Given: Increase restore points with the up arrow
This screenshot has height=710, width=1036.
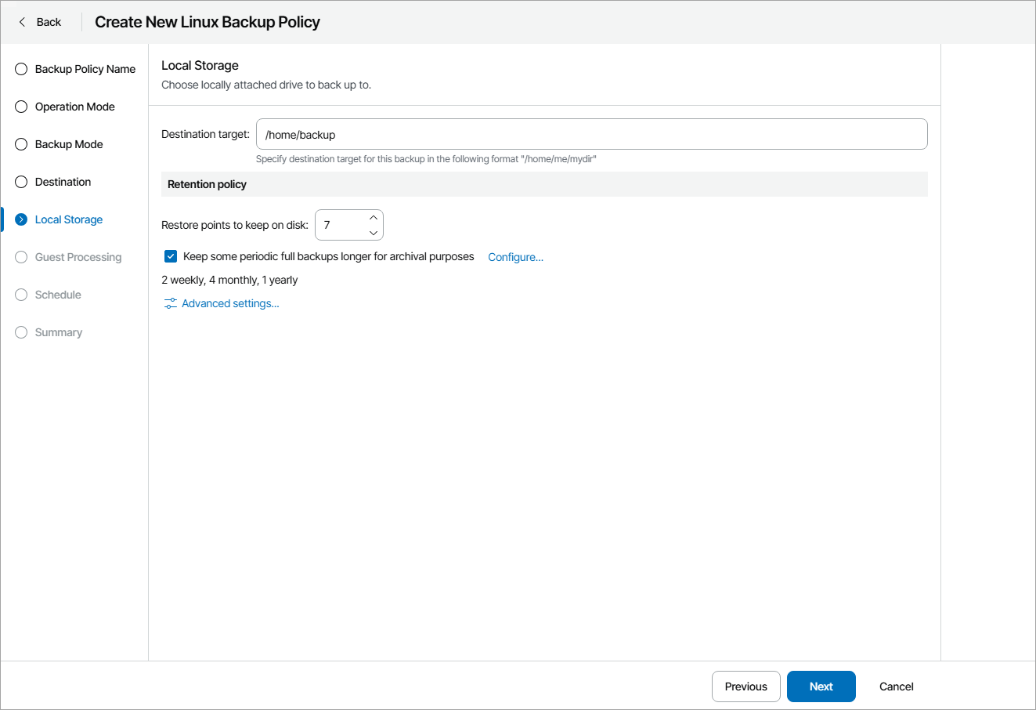Looking at the screenshot, I should pyautogui.click(x=374, y=217).
